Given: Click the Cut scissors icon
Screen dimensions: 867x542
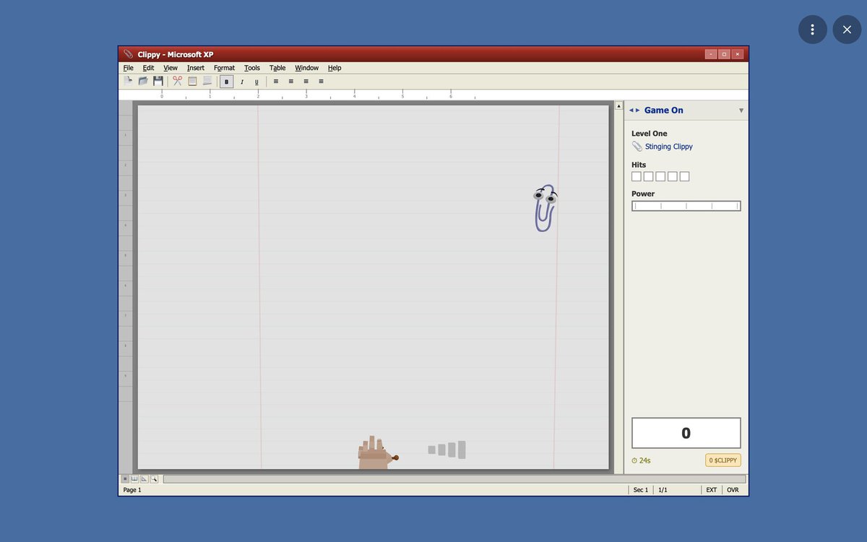Looking at the screenshot, I should pyautogui.click(x=178, y=82).
